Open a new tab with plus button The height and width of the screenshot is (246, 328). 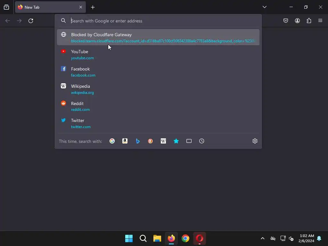tap(93, 7)
